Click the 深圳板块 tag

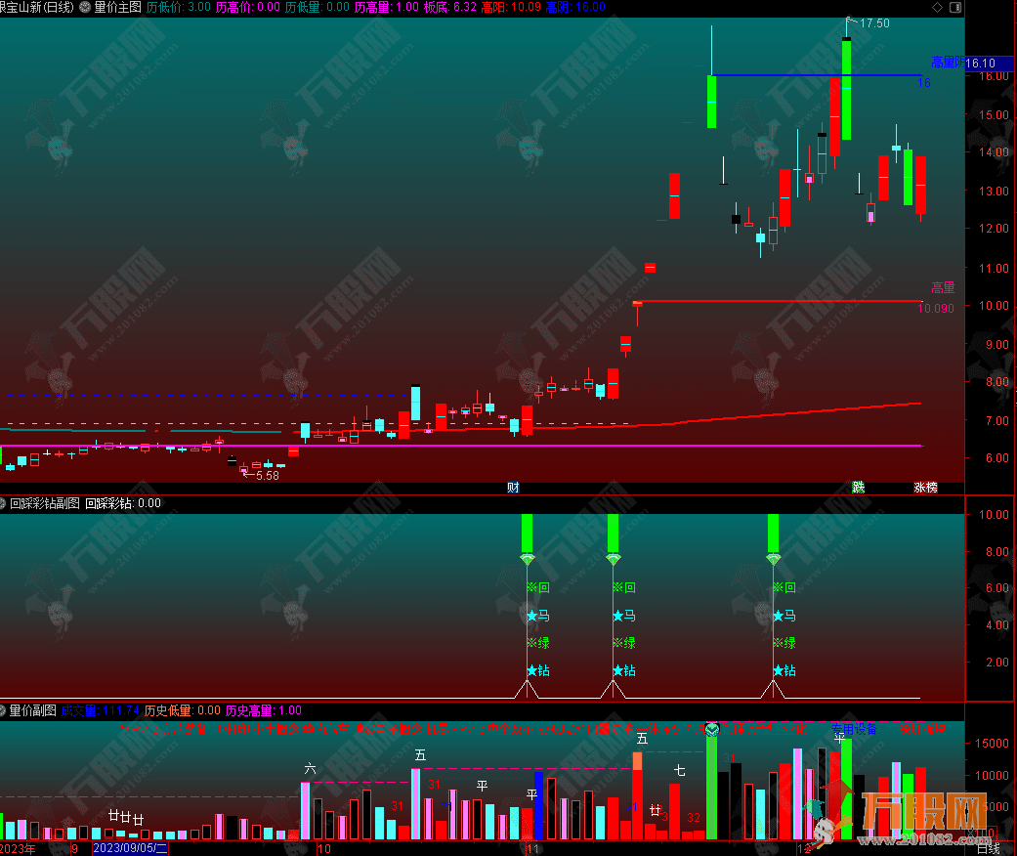pyautogui.click(x=922, y=729)
